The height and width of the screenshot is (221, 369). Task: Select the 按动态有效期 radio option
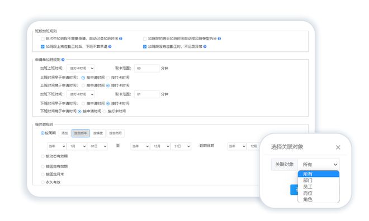coord(42,156)
